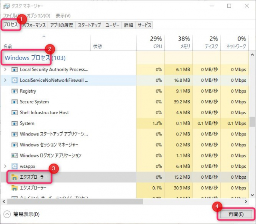Switch to the サービス tab

click(144, 25)
